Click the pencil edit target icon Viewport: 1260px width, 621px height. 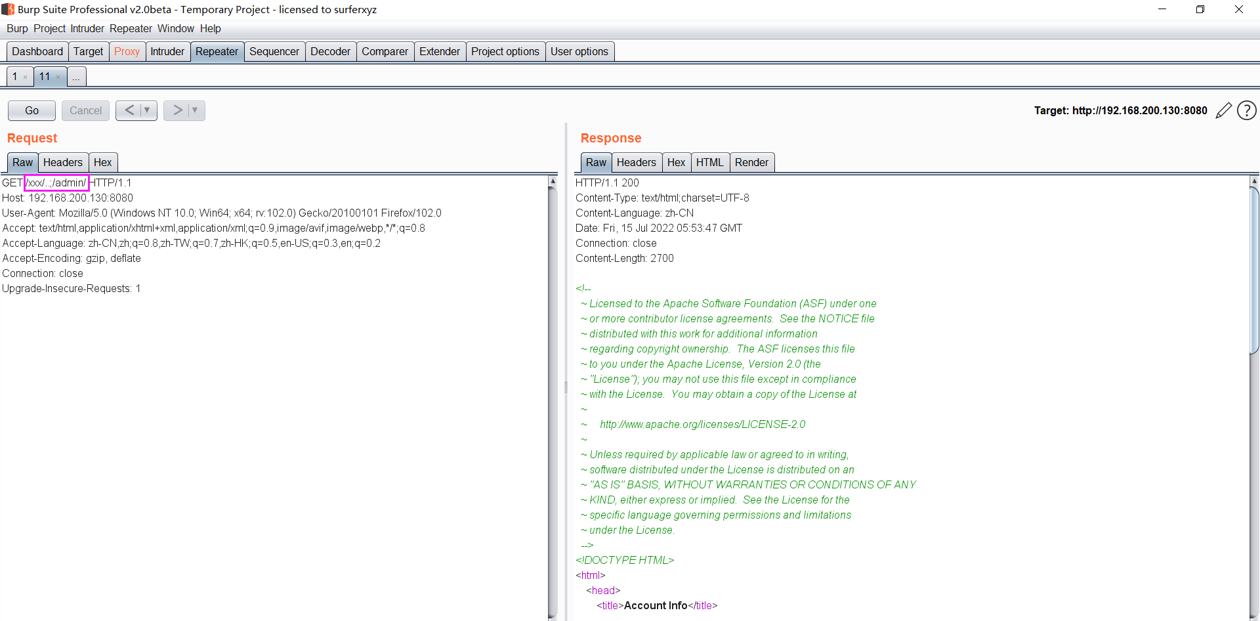1223,110
